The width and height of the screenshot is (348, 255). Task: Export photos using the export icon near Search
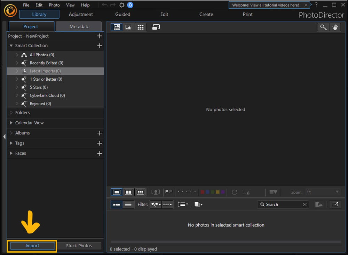[318, 204]
